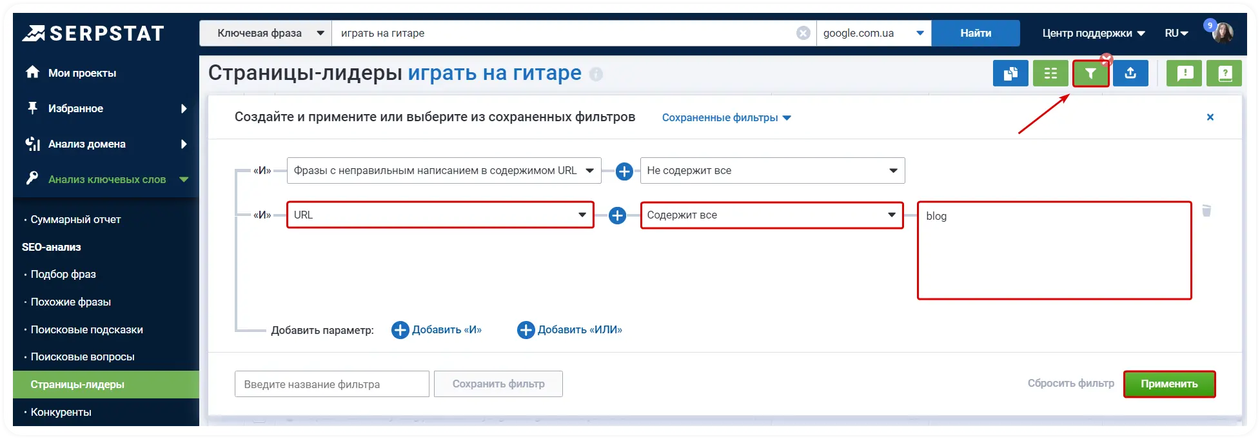Screen dimensions: 1260x439
Task: Open the copy report icon button
Action: coord(1010,73)
